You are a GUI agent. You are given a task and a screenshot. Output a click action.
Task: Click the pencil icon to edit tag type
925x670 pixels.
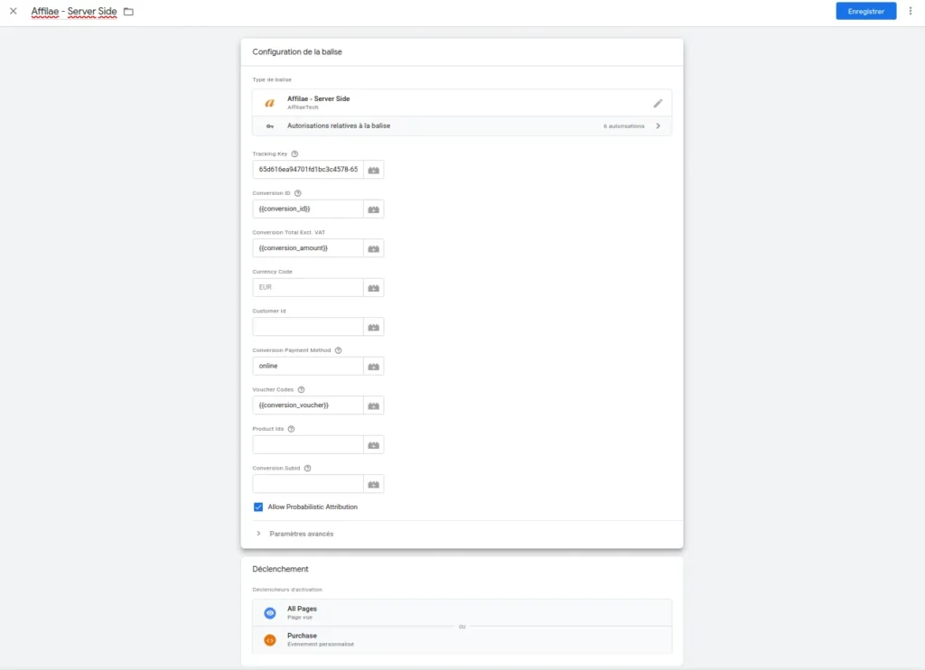pos(658,103)
